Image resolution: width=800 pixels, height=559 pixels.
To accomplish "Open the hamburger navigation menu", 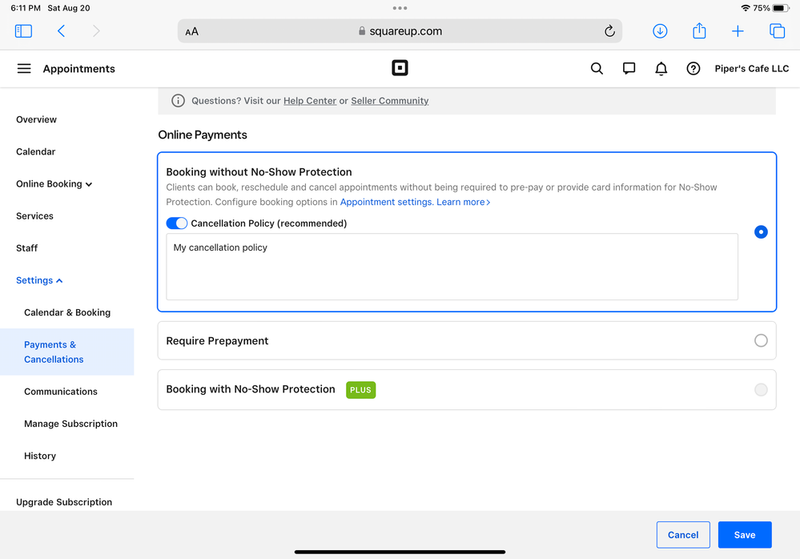I will (24, 69).
